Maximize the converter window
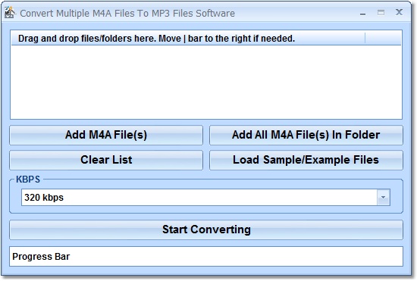Image resolution: width=417 pixels, height=281 pixels. (381, 12)
